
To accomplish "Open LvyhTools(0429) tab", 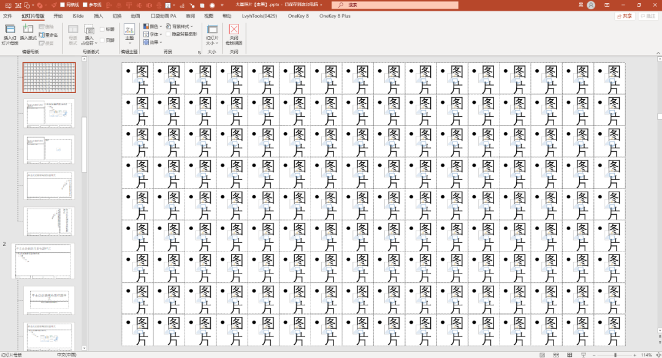I will tap(259, 16).
